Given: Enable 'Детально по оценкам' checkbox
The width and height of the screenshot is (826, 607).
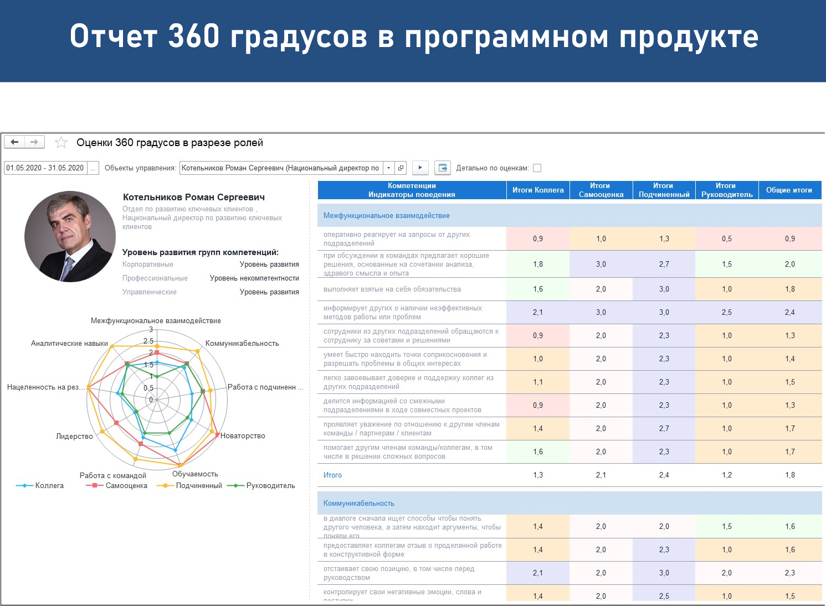Looking at the screenshot, I should click(x=537, y=168).
